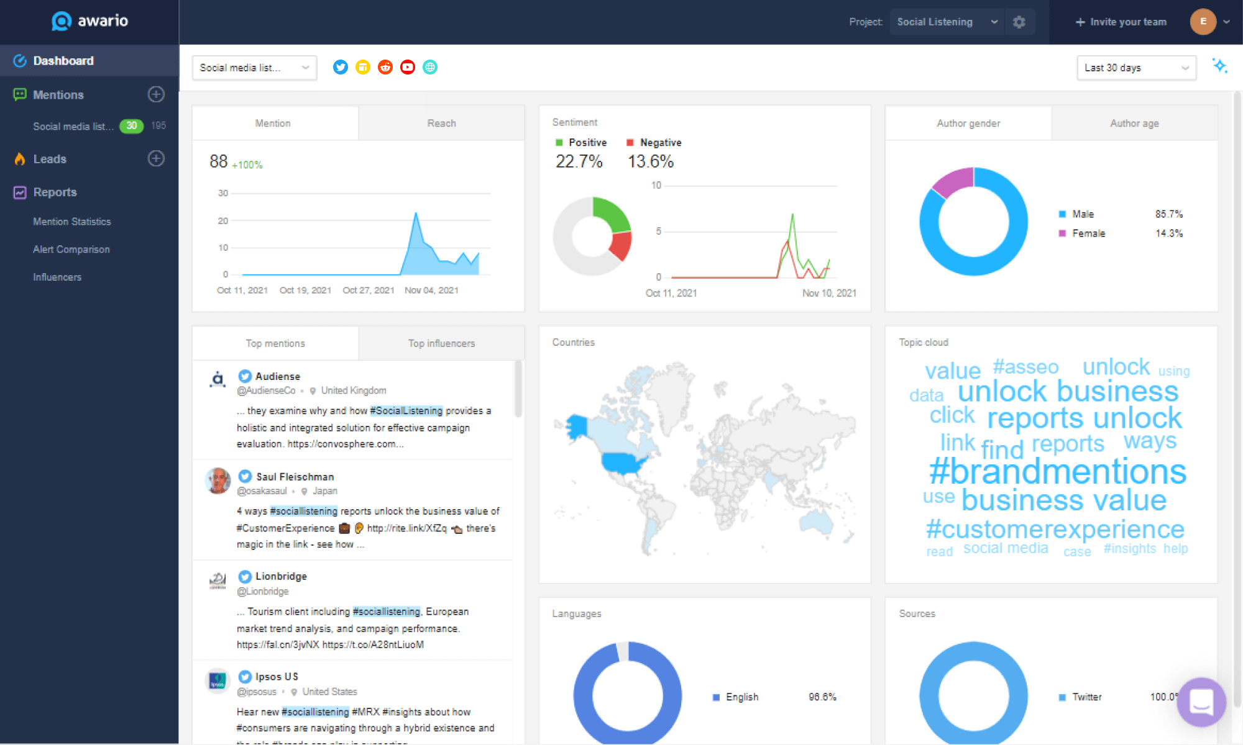The image size is (1243, 745).
Task: Toggle the Positive sentiment legend item
Action: (580, 142)
